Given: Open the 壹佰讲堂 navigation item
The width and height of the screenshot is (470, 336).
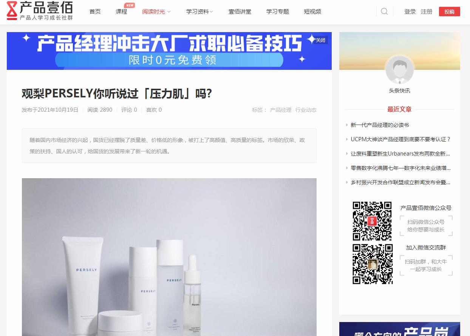Looking at the screenshot, I should 240,12.
